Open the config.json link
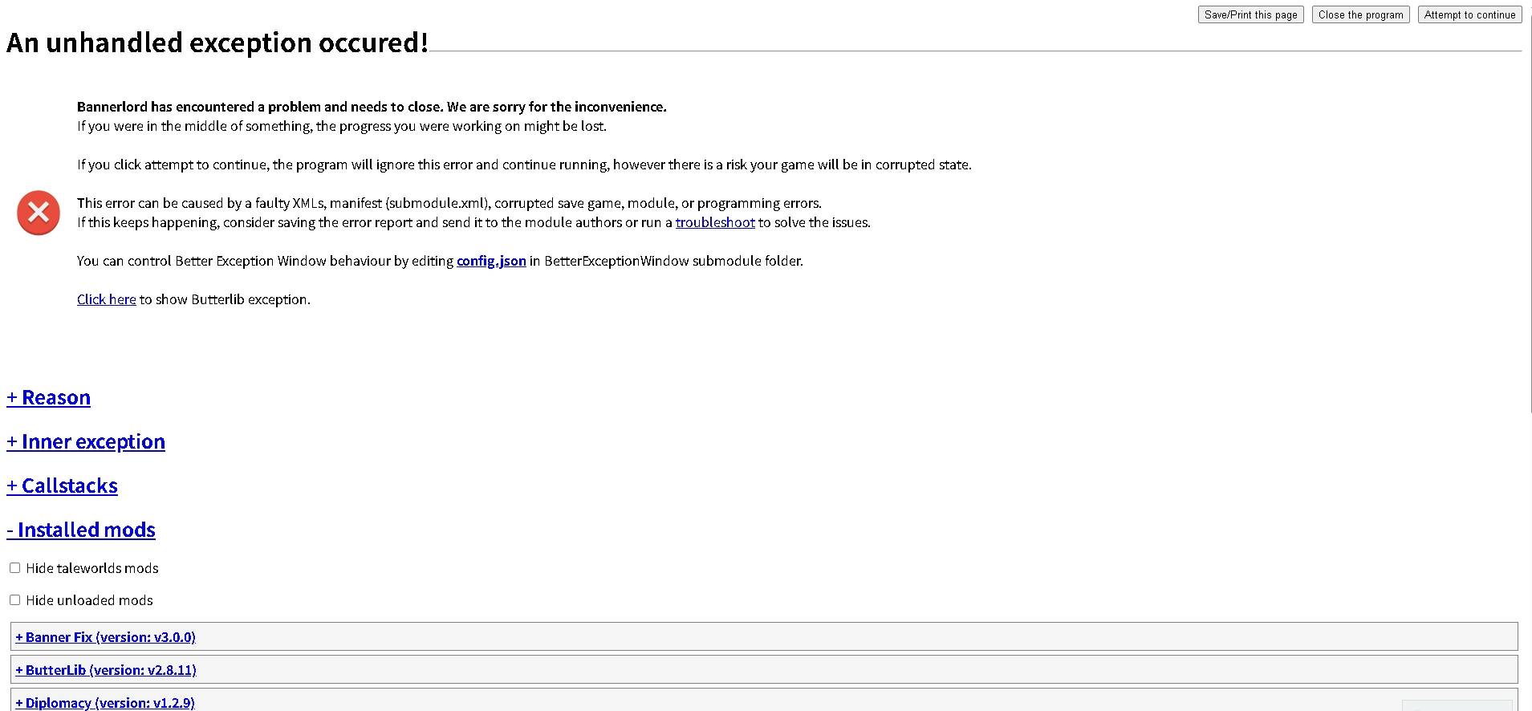Image resolution: width=1532 pixels, height=711 pixels. click(491, 261)
